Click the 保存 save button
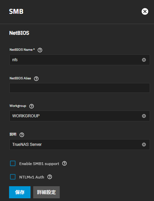Screen dimensions: 154x201 (x=20, y=192)
